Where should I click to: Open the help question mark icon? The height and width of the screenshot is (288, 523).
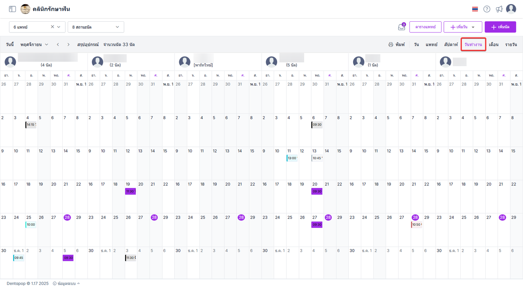[487, 9]
